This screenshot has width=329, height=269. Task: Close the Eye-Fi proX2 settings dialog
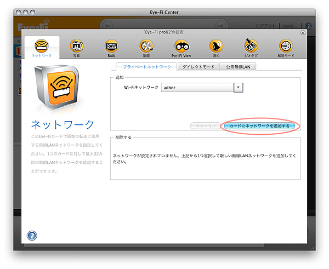pyautogui.click(x=303, y=33)
